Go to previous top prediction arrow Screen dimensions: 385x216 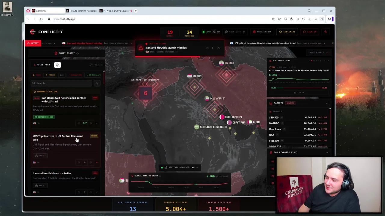click(309, 61)
